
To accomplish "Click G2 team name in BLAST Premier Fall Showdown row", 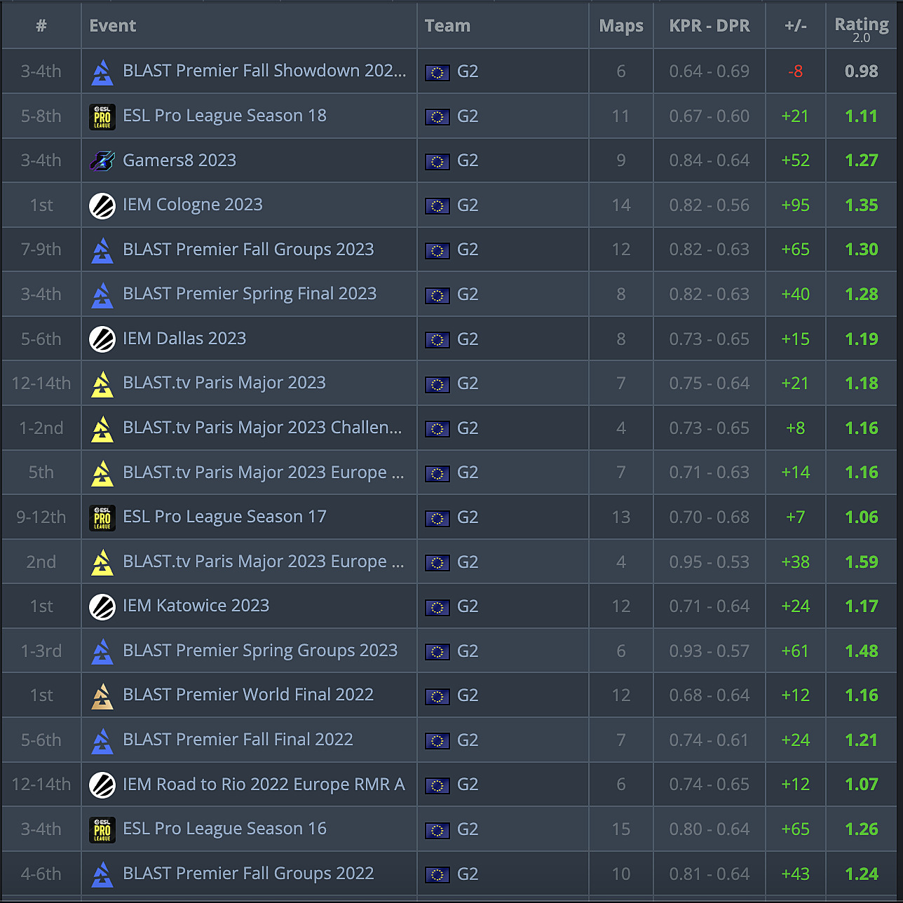I will point(468,72).
